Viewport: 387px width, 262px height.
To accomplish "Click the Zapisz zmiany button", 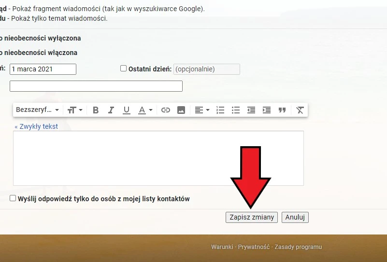I will point(252,217).
